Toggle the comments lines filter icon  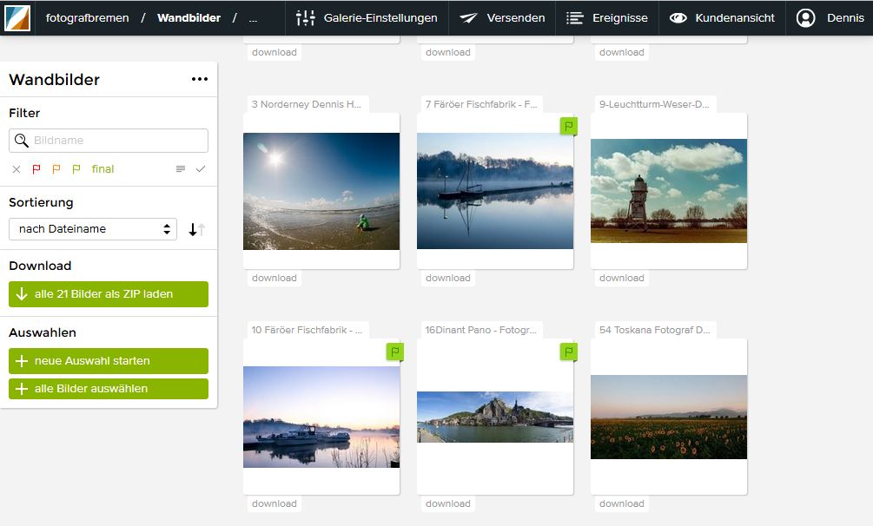181,168
